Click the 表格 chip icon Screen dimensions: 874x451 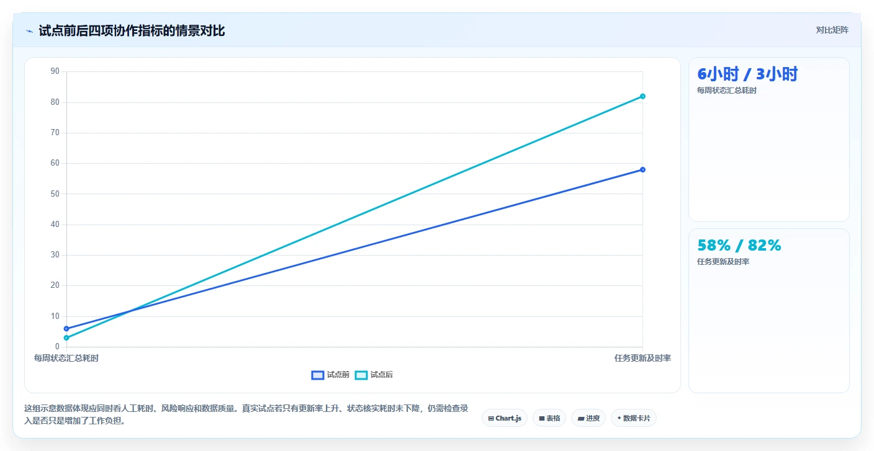542,418
